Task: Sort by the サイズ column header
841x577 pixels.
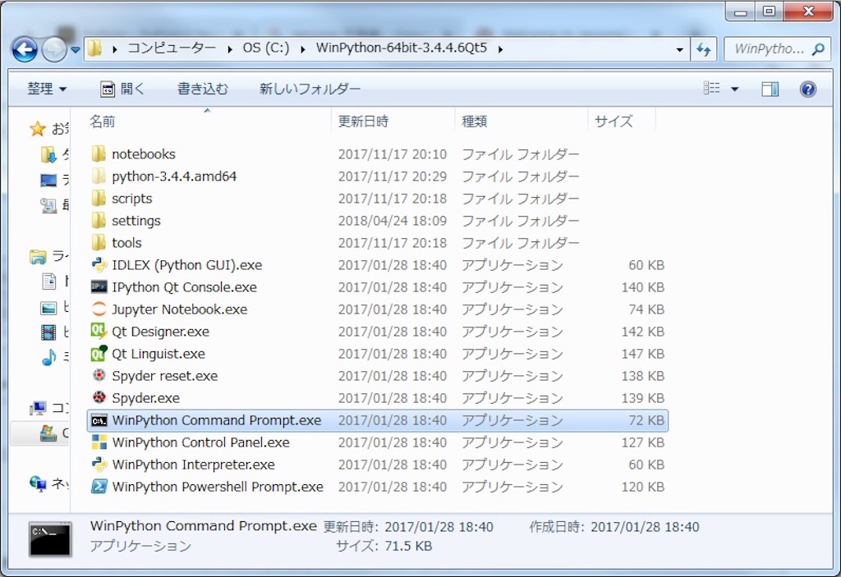Action: [x=614, y=121]
